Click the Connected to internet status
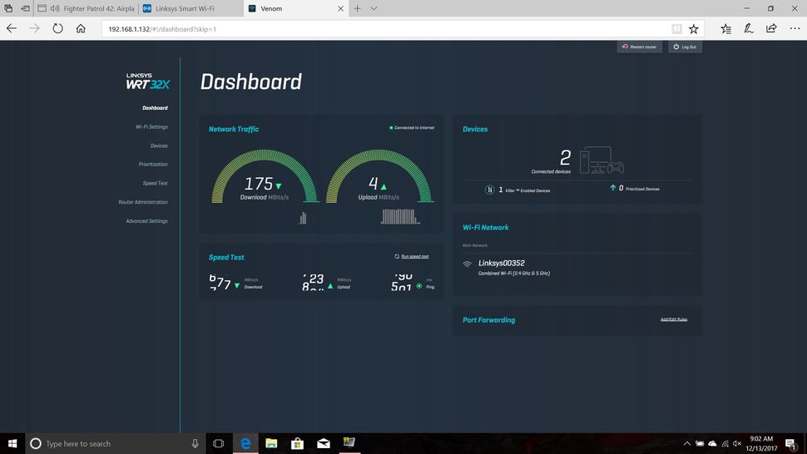Image resolution: width=807 pixels, height=454 pixels. [x=412, y=127]
